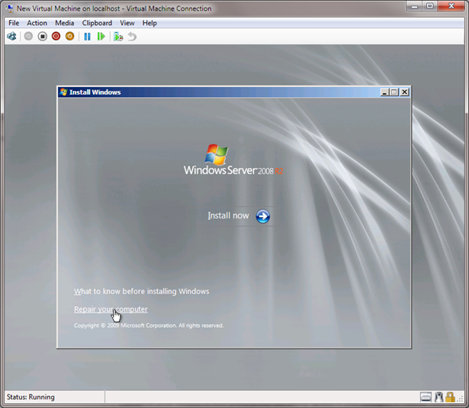Open the Action menu
The width and height of the screenshot is (469, 408).
pos(37,23)
